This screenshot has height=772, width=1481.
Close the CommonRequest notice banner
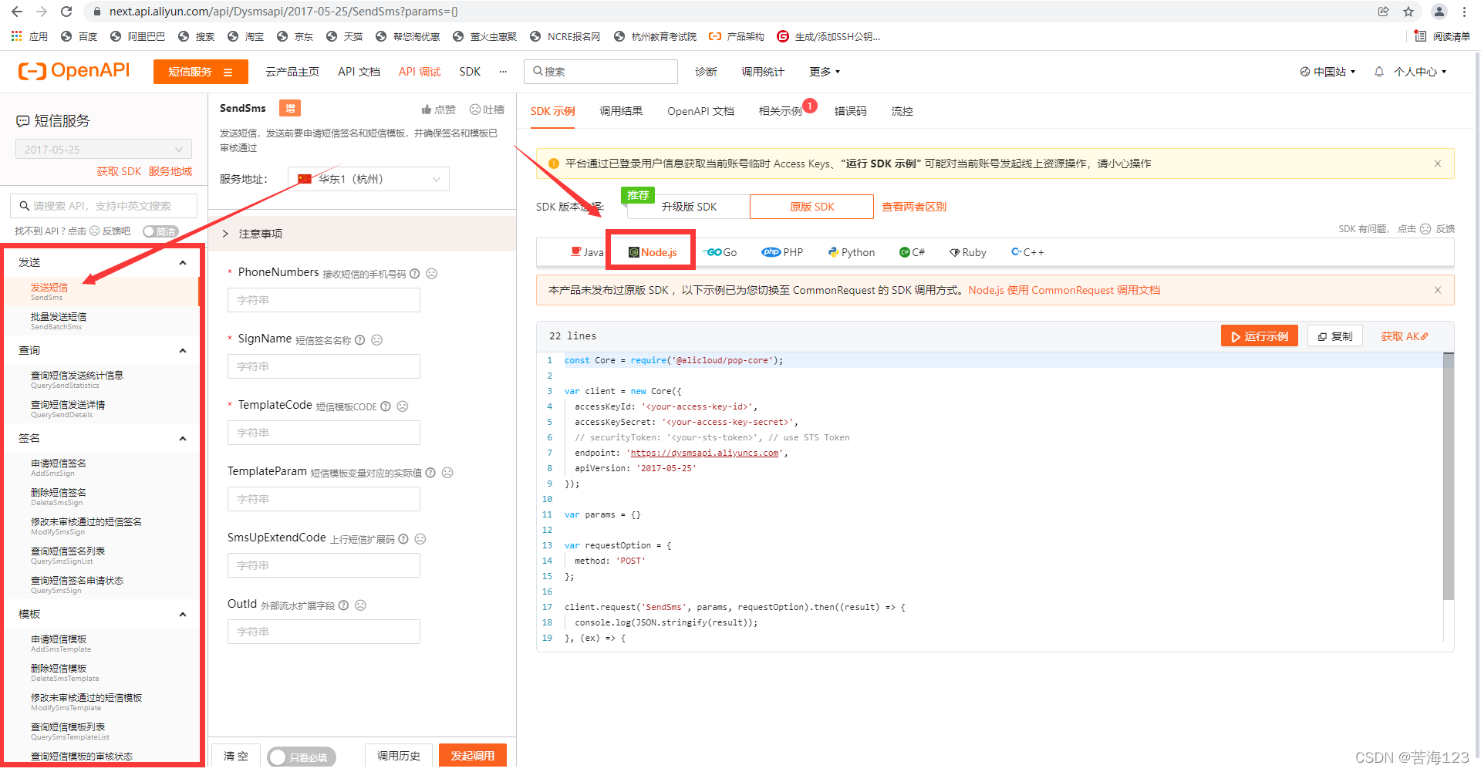(1438, 290)
